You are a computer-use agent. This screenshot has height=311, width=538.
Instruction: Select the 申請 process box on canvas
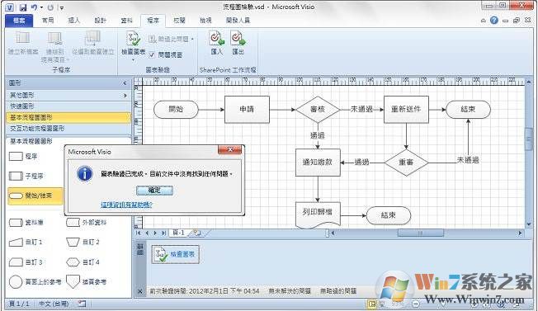pyautogui.click(x=247, y=110)
